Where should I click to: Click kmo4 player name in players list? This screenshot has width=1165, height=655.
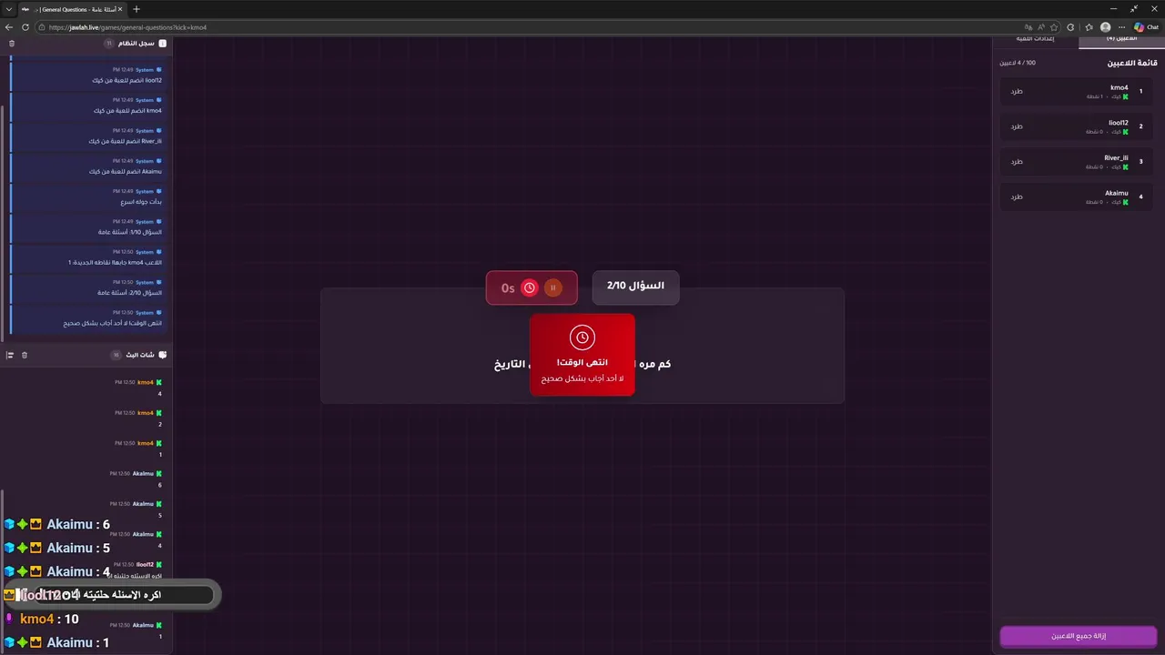pos(1119,87)
